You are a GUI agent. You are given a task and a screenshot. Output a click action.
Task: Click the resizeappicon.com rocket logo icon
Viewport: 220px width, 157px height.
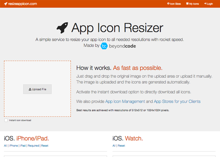(x=6, y=4)
